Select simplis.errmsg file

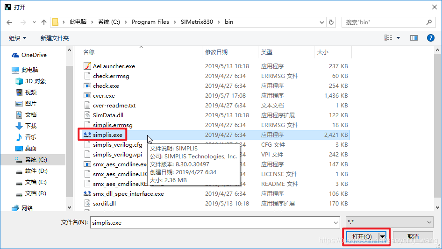click(x=113, y=125)
